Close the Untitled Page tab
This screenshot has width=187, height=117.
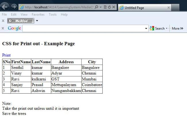169,8
